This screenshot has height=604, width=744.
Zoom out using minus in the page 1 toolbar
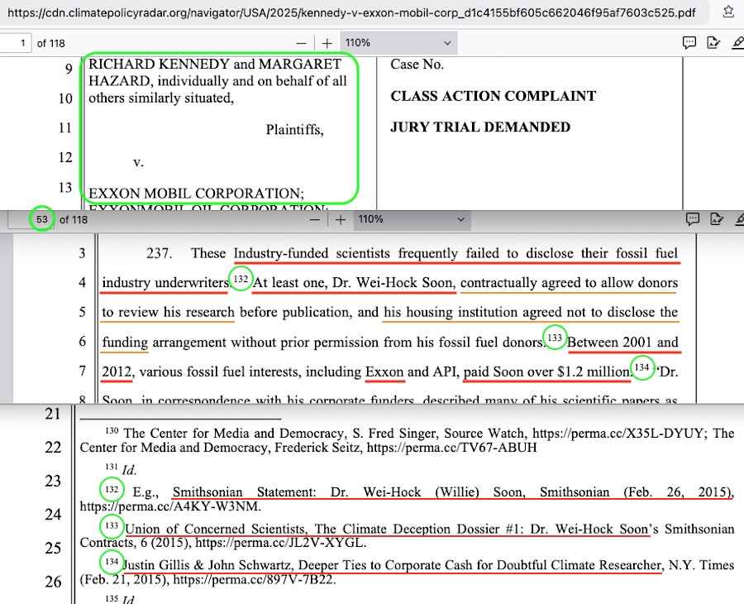(303, 43)
